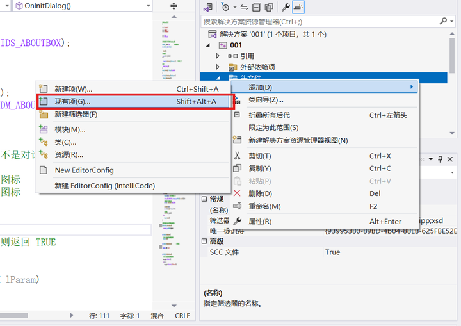
Task: Click the search magnifier icon in Solution Explorer
Action: tap(443, 21)
